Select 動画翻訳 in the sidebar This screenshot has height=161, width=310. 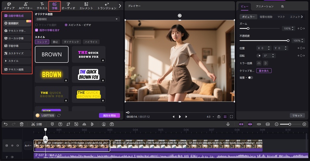17,23
